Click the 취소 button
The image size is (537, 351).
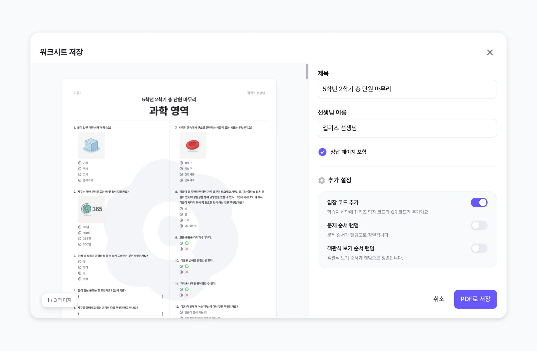point(438,299)
